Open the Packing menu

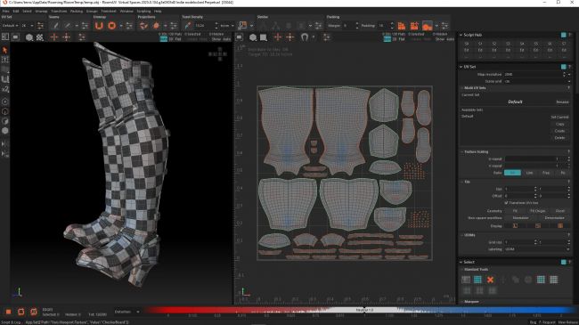tap(77, 11)
